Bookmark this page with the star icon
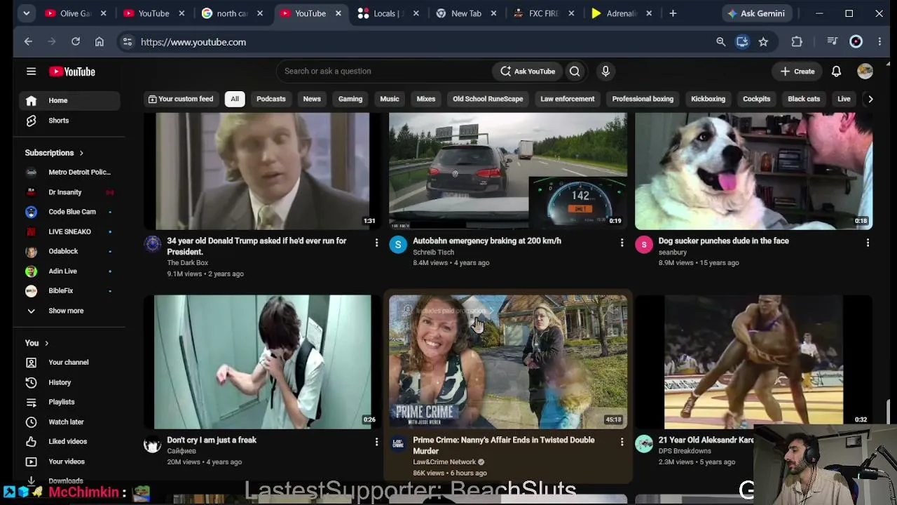897x505 pixels. (x=763, y=42)
